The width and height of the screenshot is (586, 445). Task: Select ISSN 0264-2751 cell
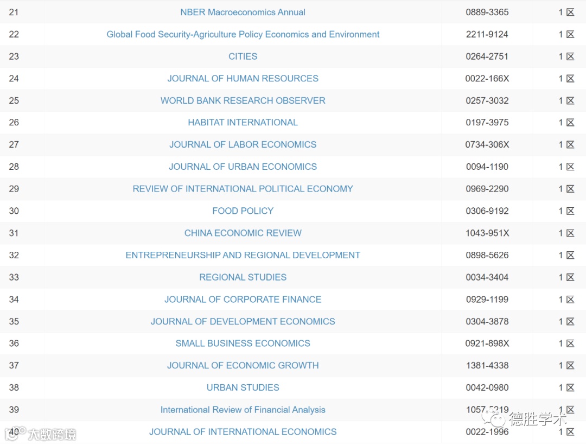(487, 56)
